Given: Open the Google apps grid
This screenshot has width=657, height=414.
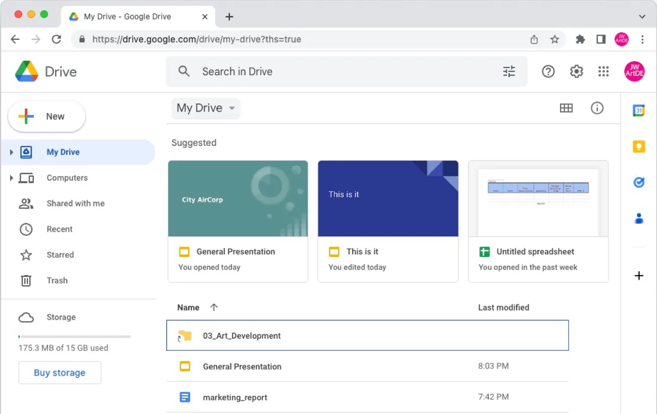Looking at the screenshot, I should [x=603, y=71].
